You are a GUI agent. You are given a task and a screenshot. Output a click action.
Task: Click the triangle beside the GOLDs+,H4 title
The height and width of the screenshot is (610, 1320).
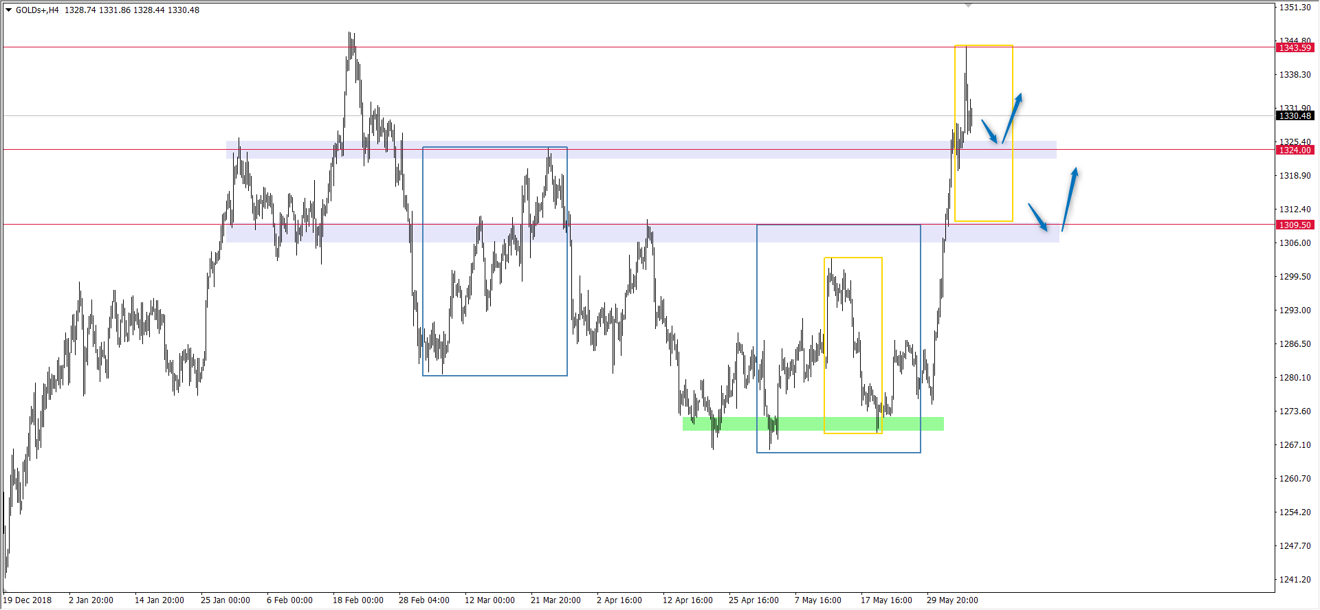pyautogui.click(x=9, y=10)
